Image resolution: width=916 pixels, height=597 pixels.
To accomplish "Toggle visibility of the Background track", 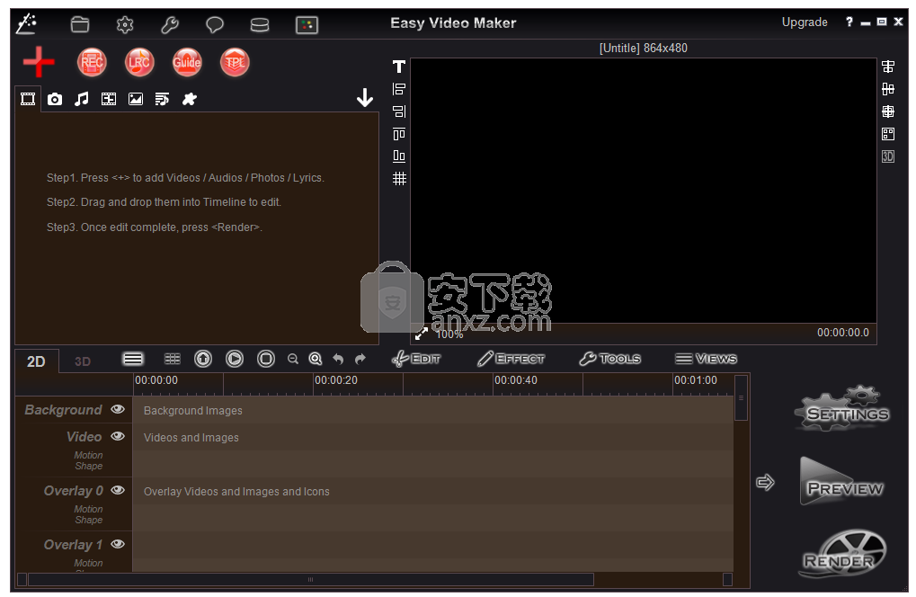I will pos(118,409).
